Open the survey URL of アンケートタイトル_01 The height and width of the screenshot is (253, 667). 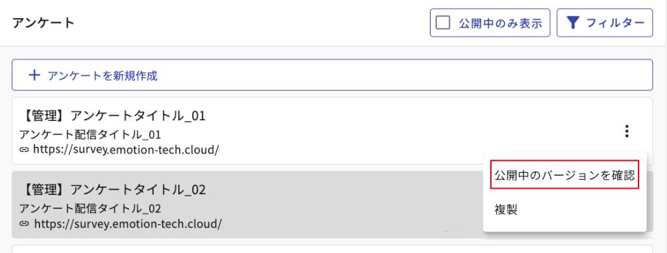point(126,149)
